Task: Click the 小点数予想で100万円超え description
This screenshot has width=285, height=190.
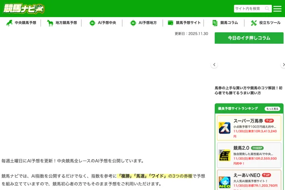Action: [255, 127]
